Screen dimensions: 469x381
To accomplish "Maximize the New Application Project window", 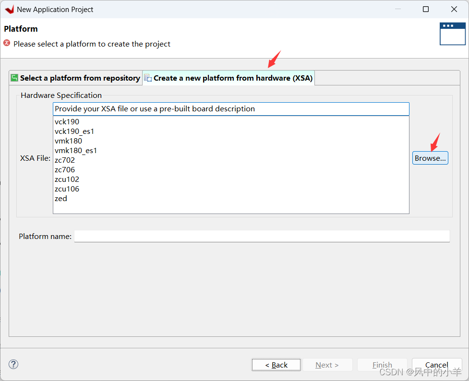I will click(426, 9).
